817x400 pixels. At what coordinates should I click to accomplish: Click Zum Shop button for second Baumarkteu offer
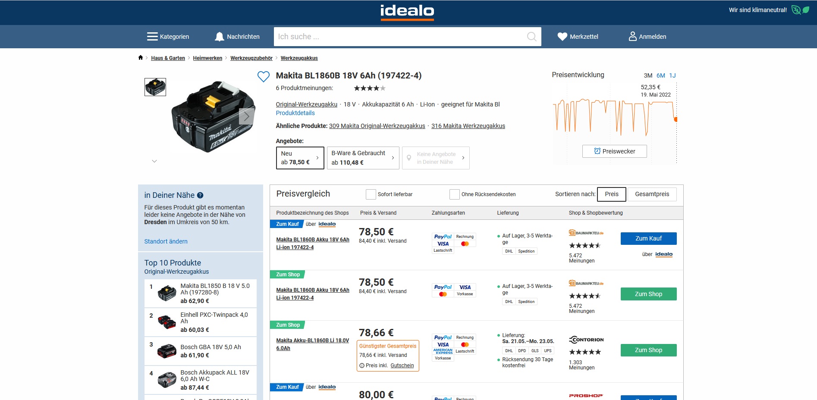click(648, 294)
